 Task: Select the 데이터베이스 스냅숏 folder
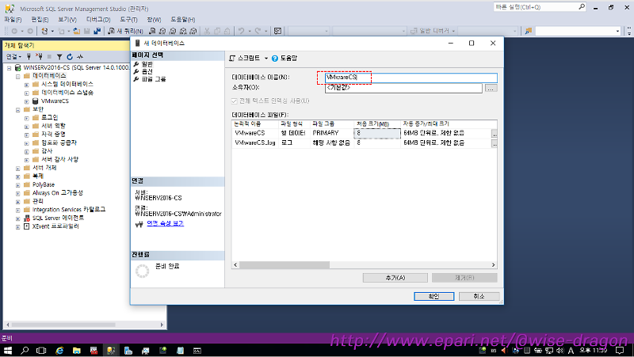(x=67, y=93)
